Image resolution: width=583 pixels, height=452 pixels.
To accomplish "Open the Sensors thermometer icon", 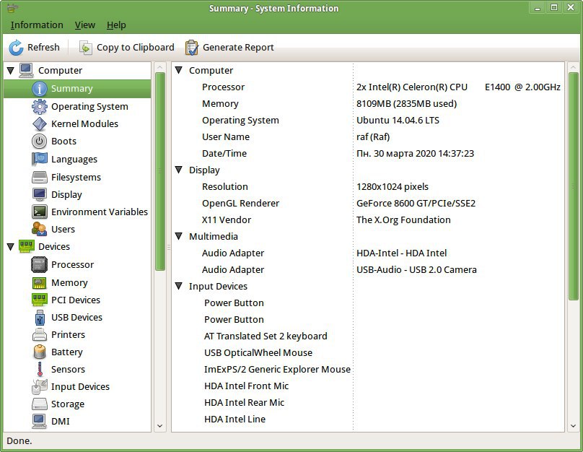I will 40,369.
